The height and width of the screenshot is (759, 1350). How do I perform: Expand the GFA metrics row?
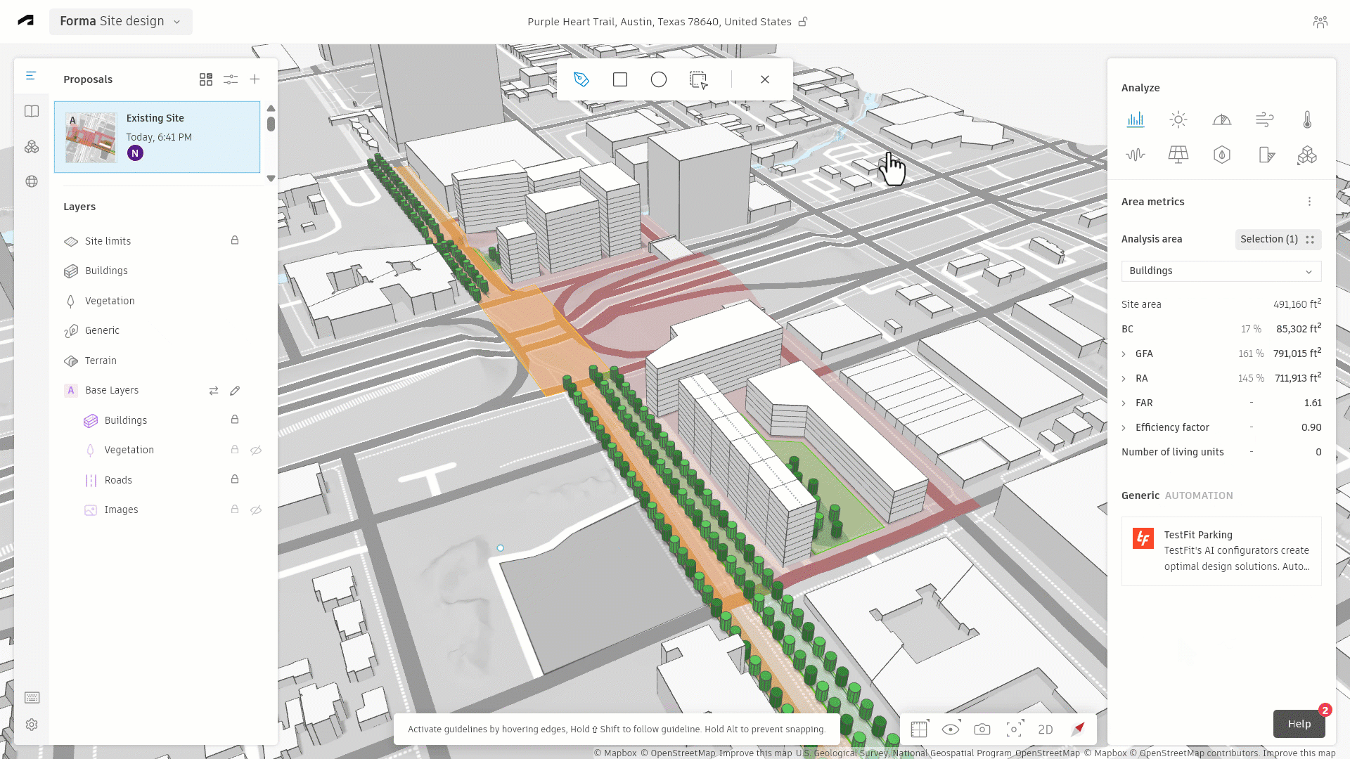(1124, 354)
